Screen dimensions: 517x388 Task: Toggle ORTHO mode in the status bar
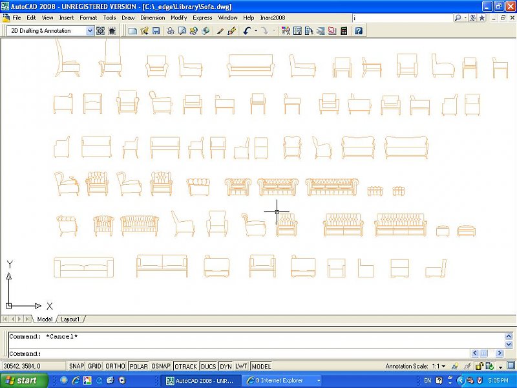click(x=115, y=366)
